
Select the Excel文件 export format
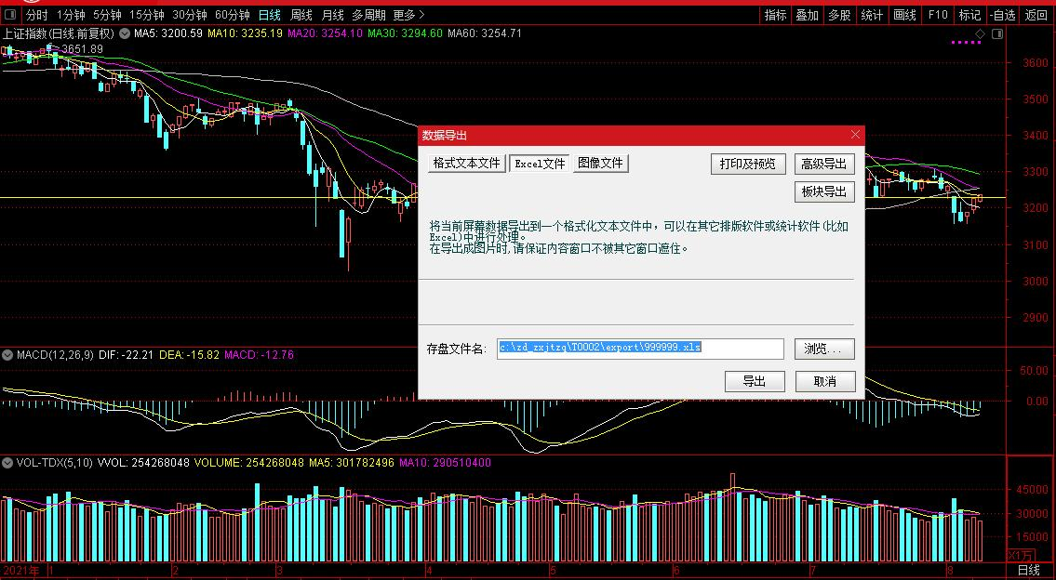click(540, 164)
